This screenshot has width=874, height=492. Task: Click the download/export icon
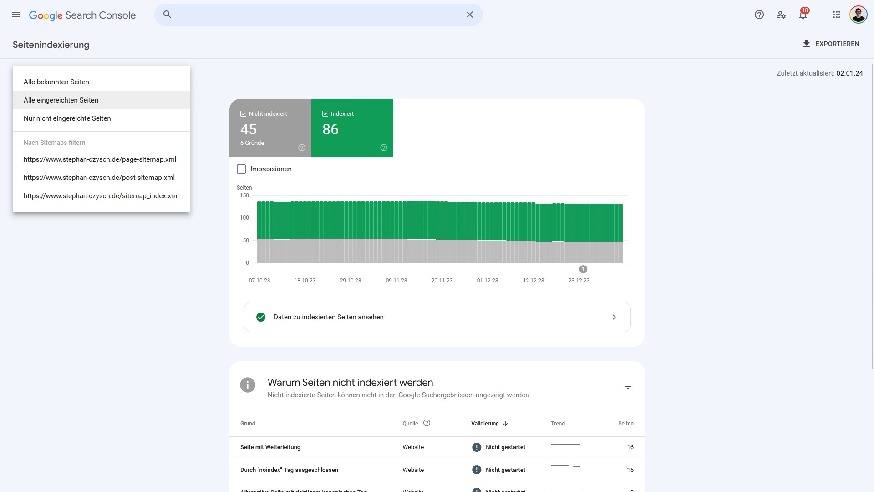807,43
